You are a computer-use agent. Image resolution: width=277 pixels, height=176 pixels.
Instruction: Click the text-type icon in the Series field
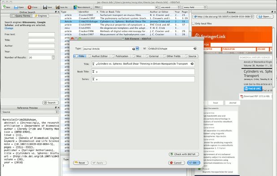(93, 79)
